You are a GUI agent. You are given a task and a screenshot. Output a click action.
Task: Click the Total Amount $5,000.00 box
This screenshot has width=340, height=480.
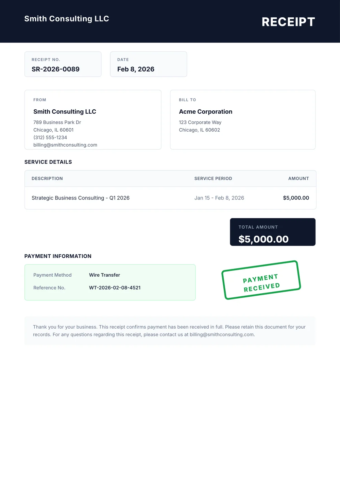[x=272, y=232]
